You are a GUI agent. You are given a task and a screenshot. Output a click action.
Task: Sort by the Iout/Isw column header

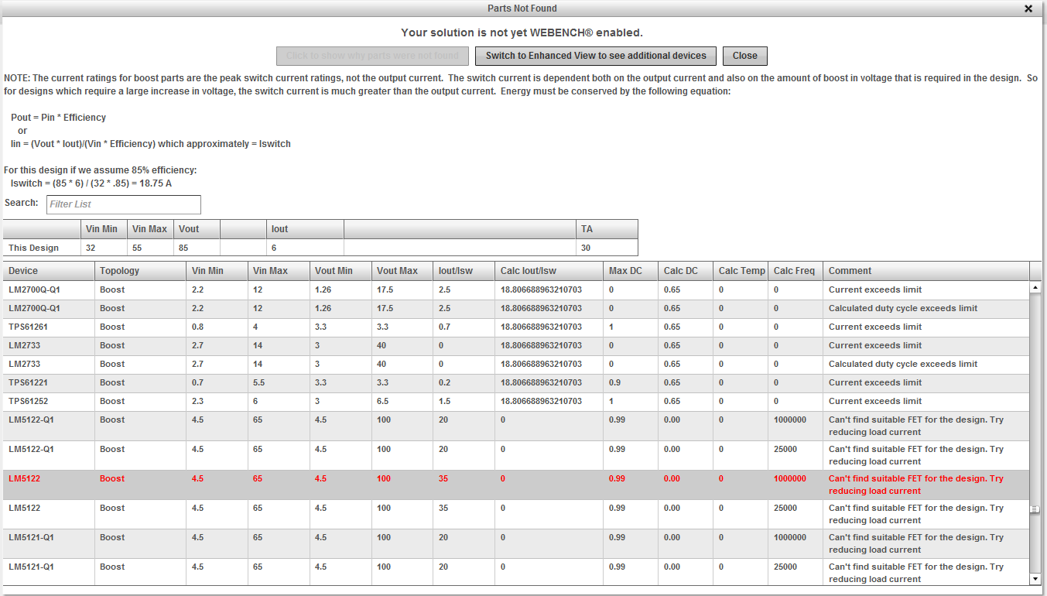tap(464, 271)
